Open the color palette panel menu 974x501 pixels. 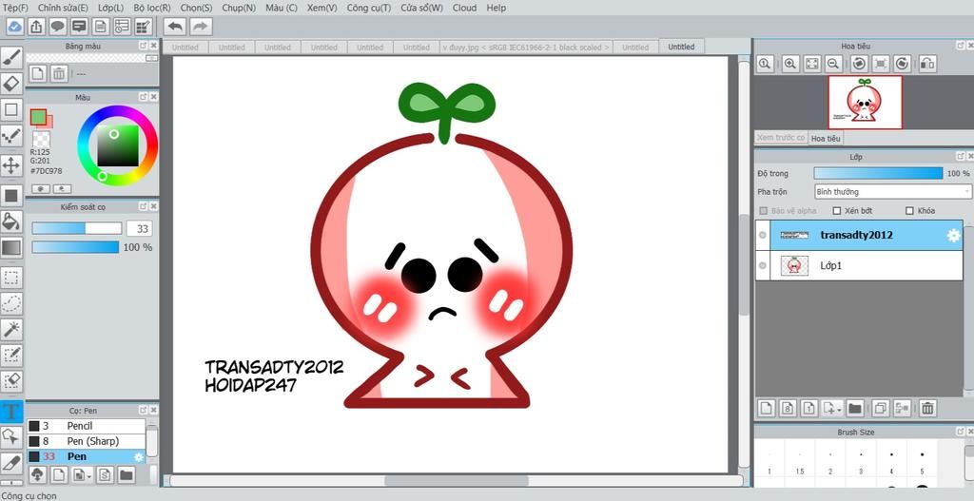coord(151,58)
